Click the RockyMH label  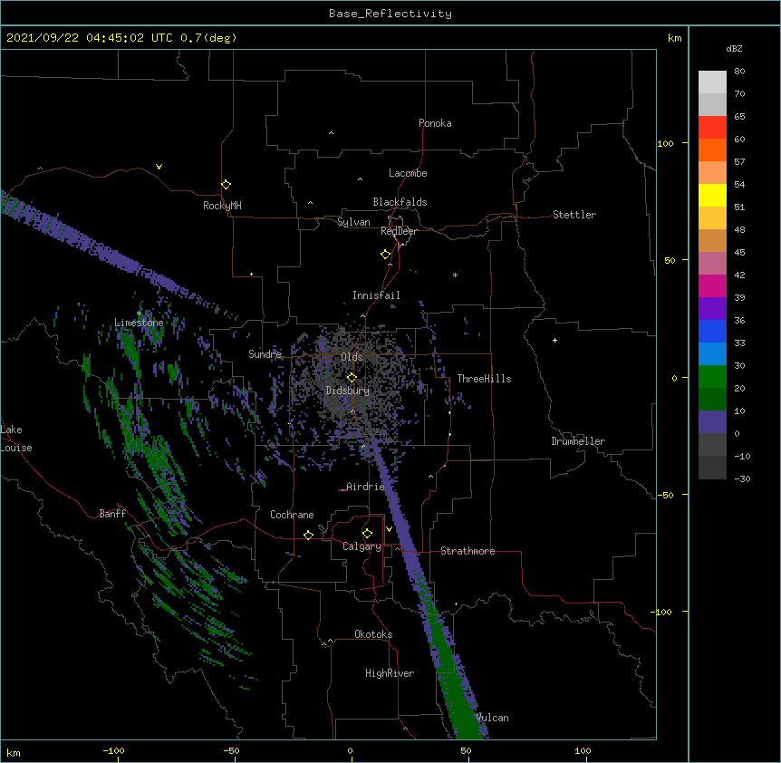pos(222,206)
